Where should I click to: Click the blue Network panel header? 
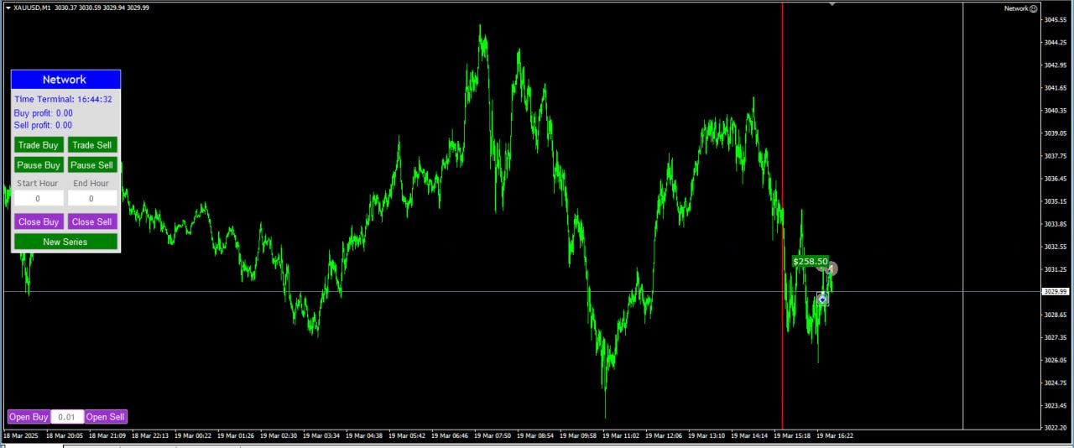pos(65,80)
